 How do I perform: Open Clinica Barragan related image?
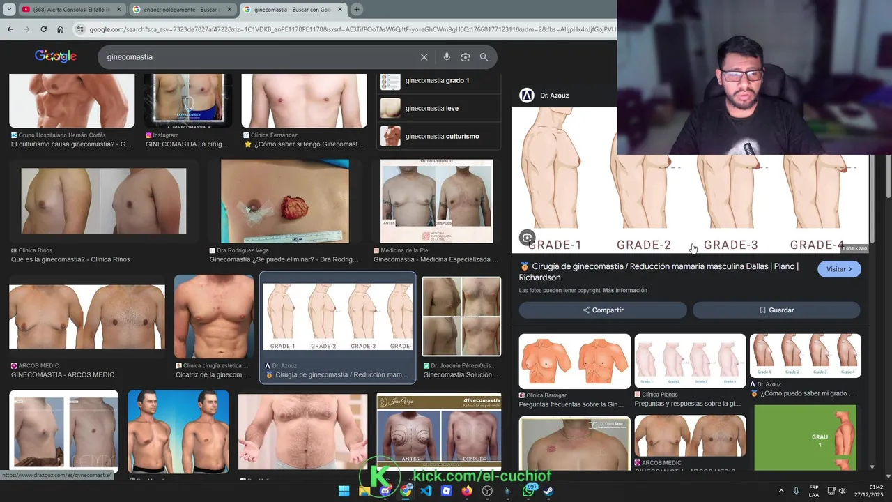coord(575,361)
